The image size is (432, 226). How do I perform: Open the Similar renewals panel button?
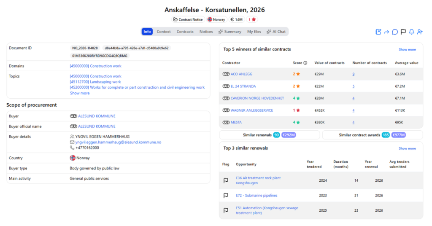point(270,135)
